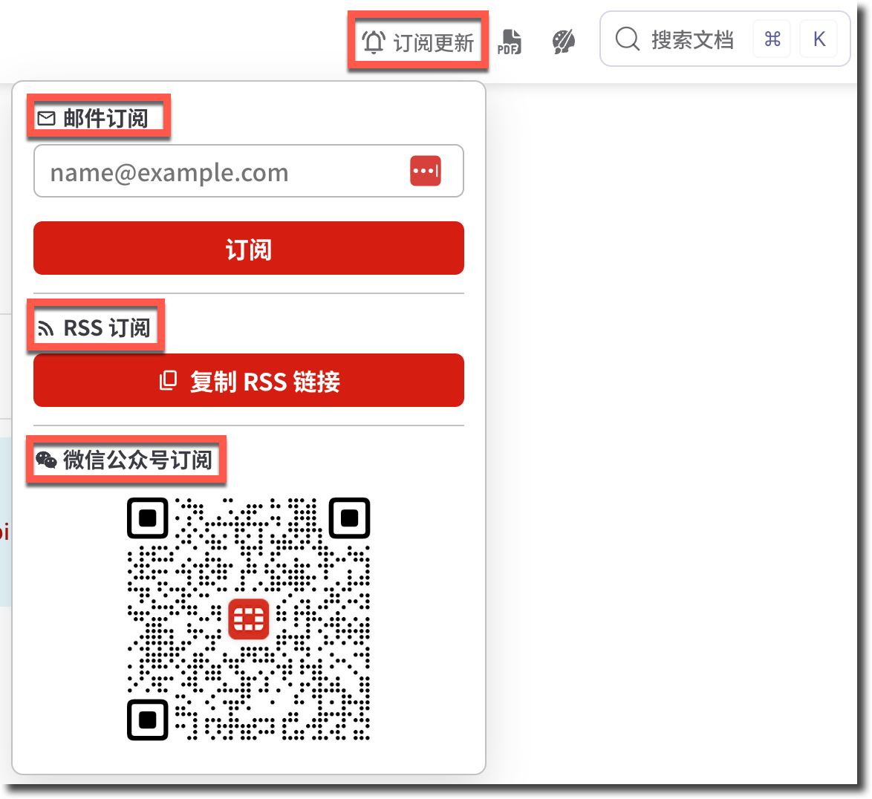Click the magnifier search icon
The height and width of the screenshot is (799, 872).
point(628,39)
